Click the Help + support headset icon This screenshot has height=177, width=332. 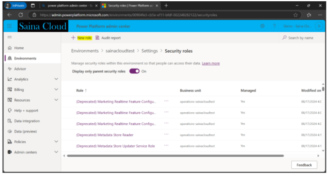(x=10, y=111)
